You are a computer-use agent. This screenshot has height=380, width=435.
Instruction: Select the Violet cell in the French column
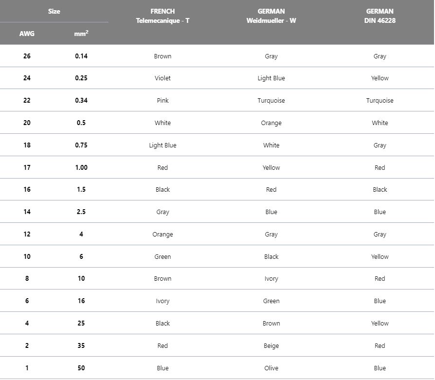[163, 78]
